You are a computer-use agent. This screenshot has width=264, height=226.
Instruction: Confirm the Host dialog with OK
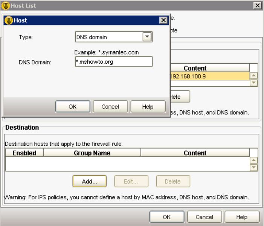point(73,107)
